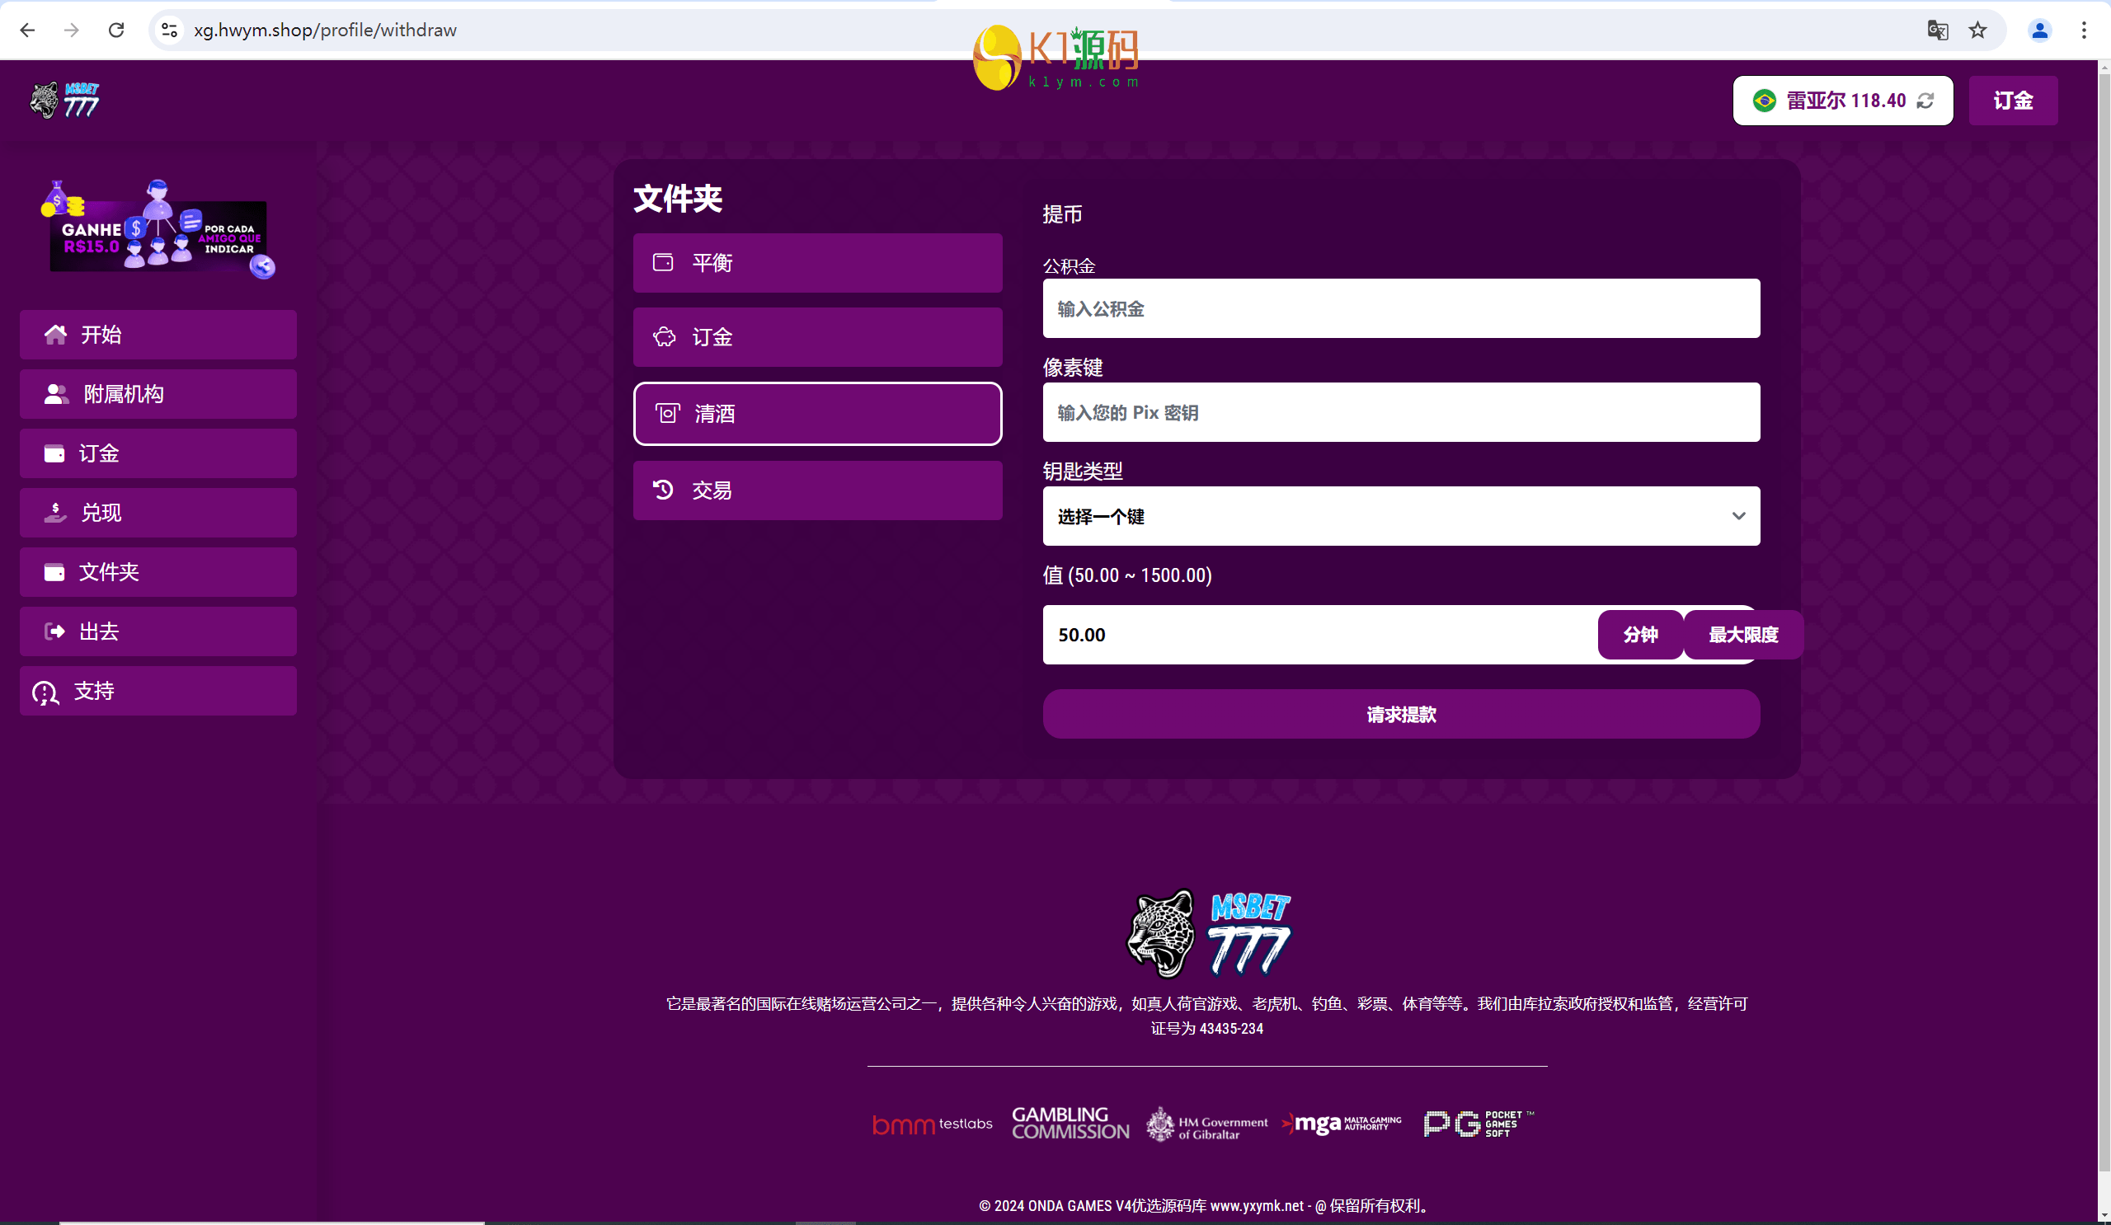Open the browser profile avatar icon
2111x1225 pixels.
(x=2039, y=31)
